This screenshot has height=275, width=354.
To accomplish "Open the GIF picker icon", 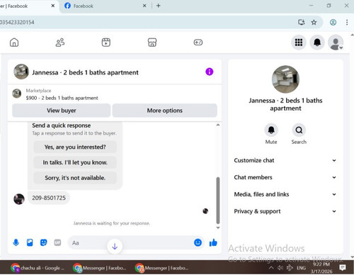I will coord(57,242).
